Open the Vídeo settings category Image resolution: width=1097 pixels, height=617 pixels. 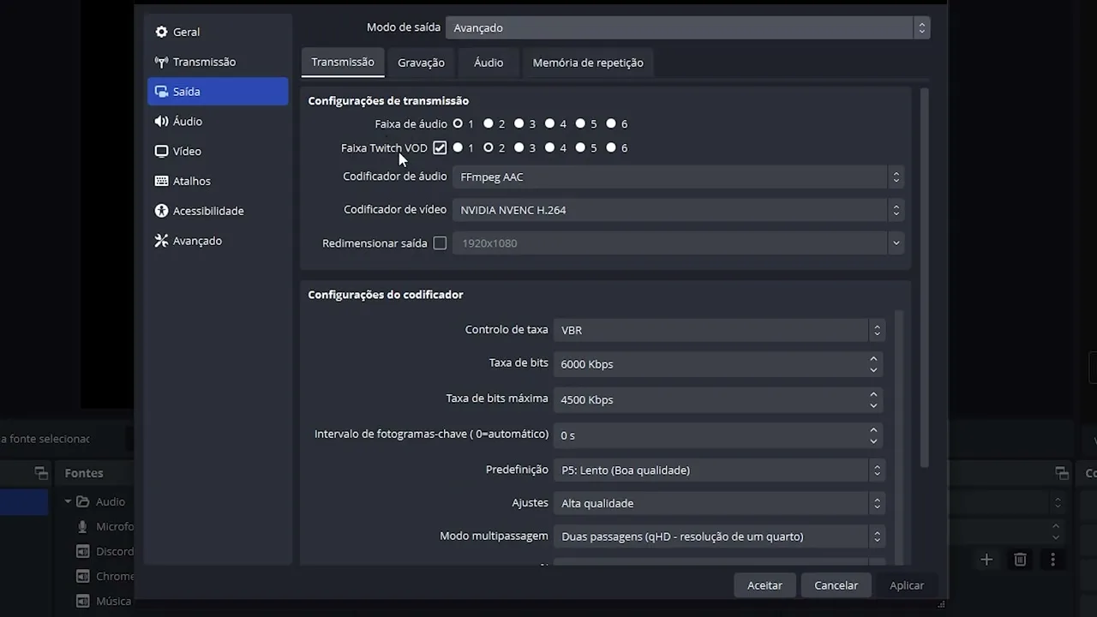click(218, 151)
